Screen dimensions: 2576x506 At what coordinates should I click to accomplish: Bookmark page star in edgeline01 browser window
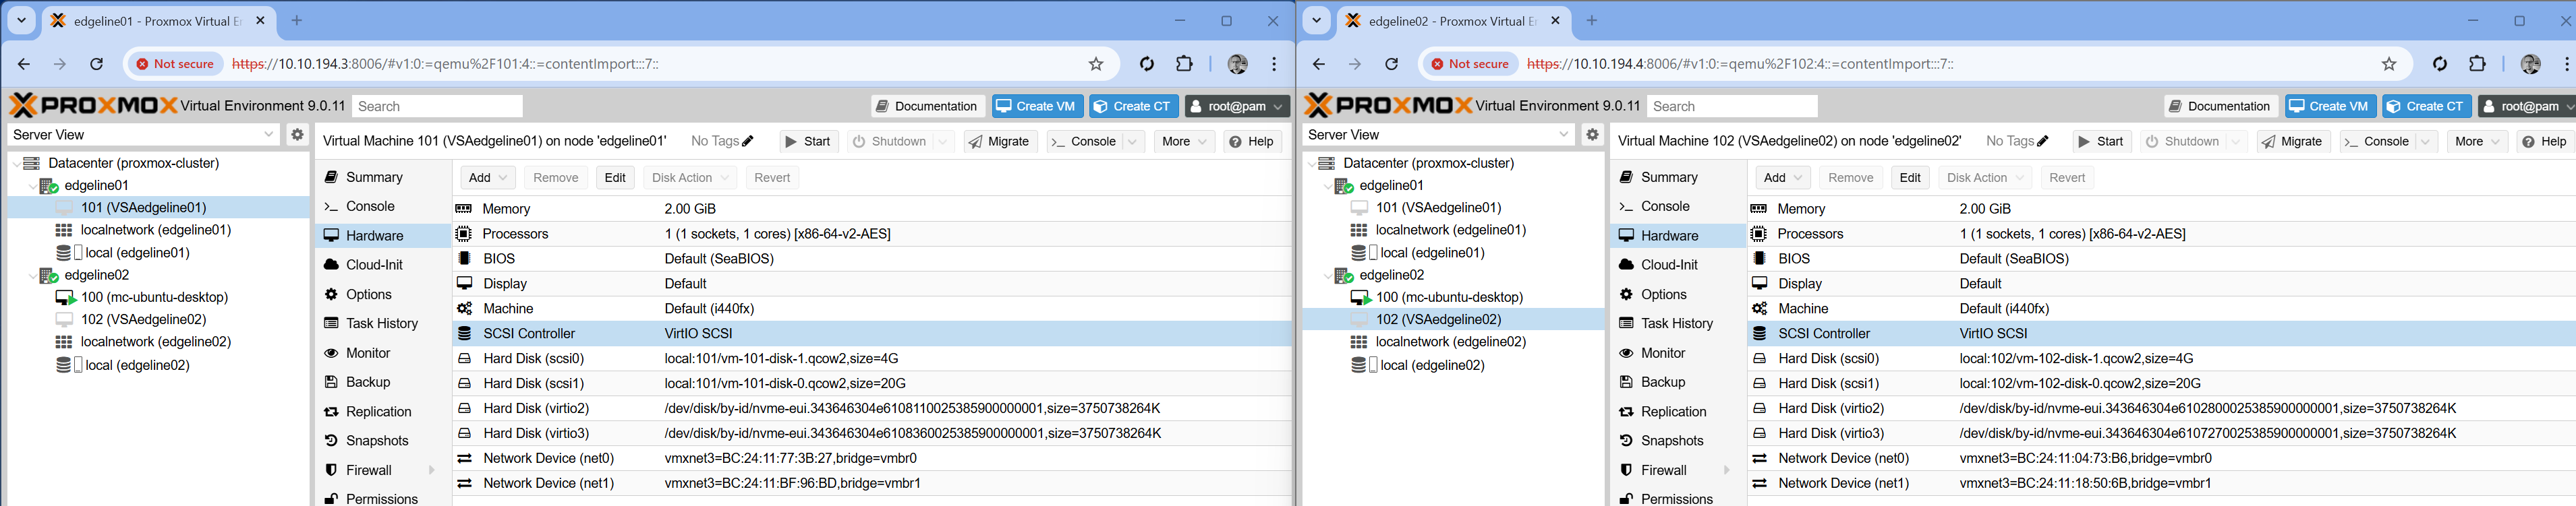1096,64
